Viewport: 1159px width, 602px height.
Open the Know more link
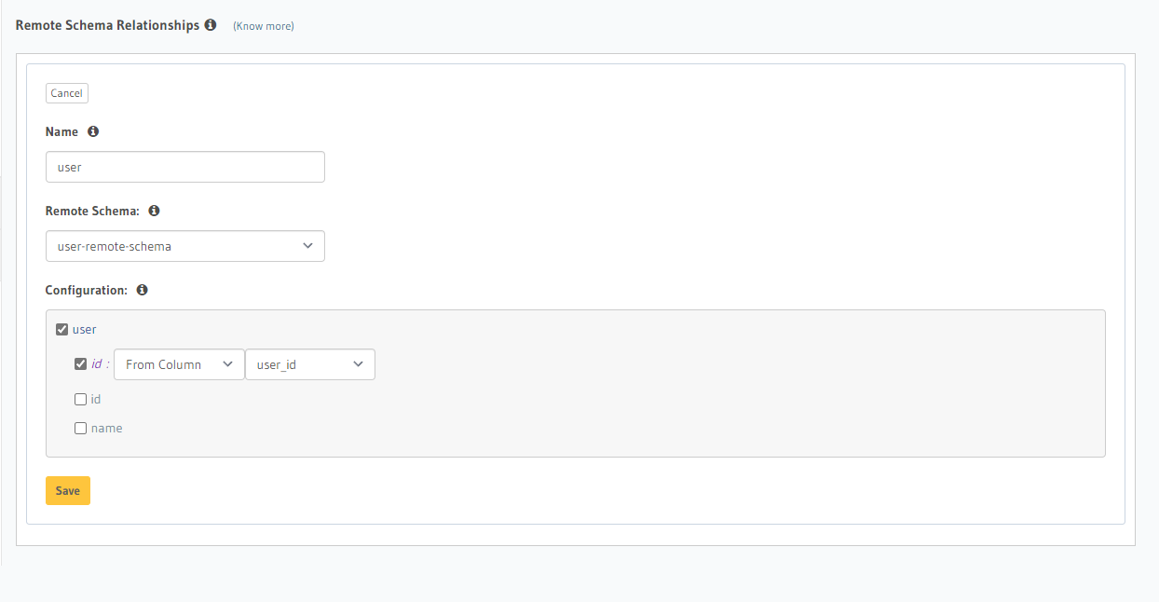264,26
